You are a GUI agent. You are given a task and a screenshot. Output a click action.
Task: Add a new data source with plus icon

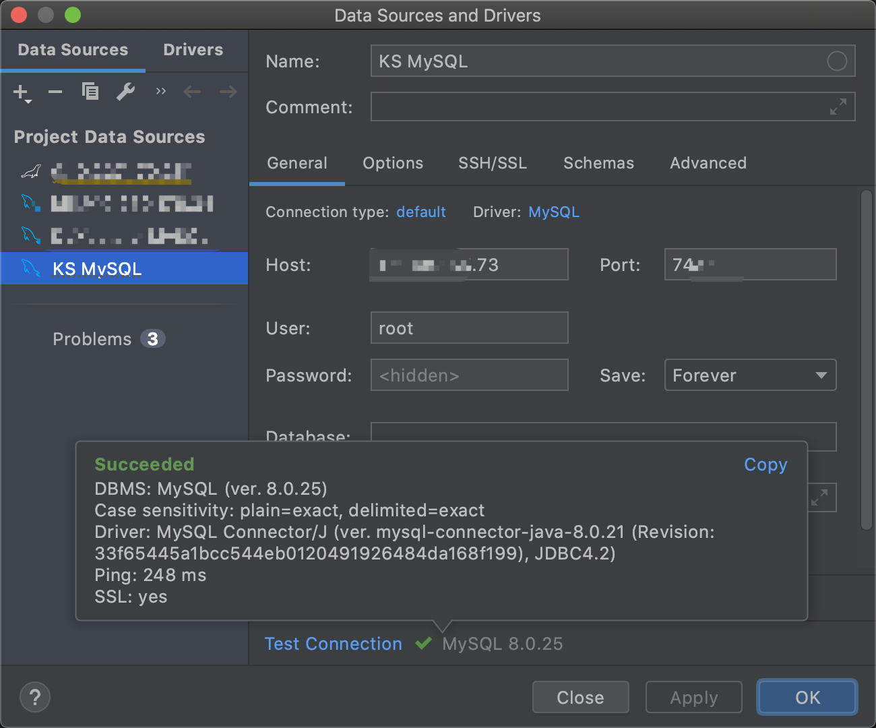20,91
